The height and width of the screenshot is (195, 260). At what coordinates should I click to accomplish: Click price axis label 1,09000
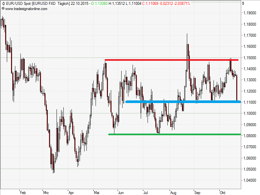click(250, 125)
